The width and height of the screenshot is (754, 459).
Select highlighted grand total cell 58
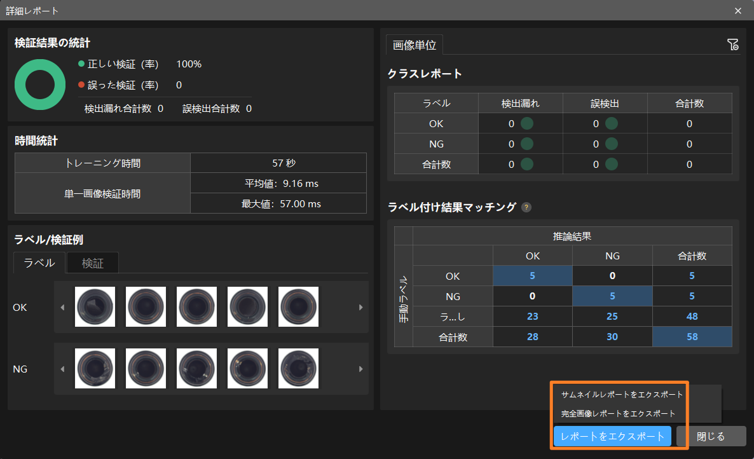coord(692,336)
